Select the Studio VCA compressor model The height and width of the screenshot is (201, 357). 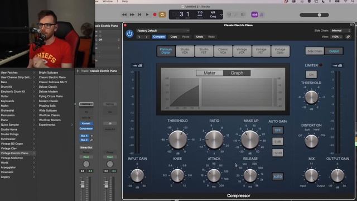[x=185, y=51]
